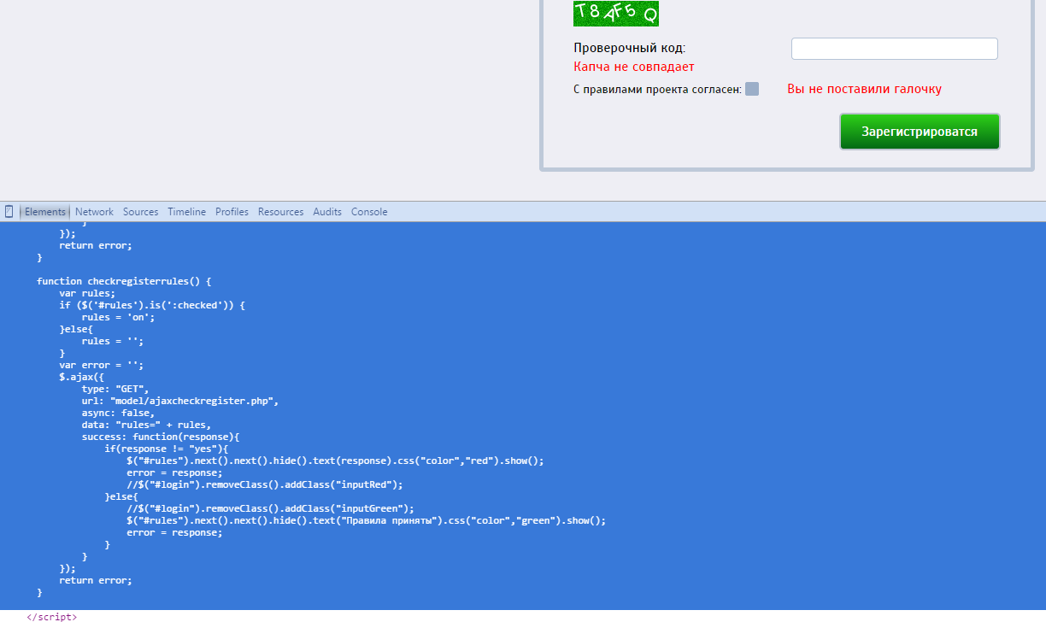Open the Network tab
1046x622 pixels.
coord(94,212)
